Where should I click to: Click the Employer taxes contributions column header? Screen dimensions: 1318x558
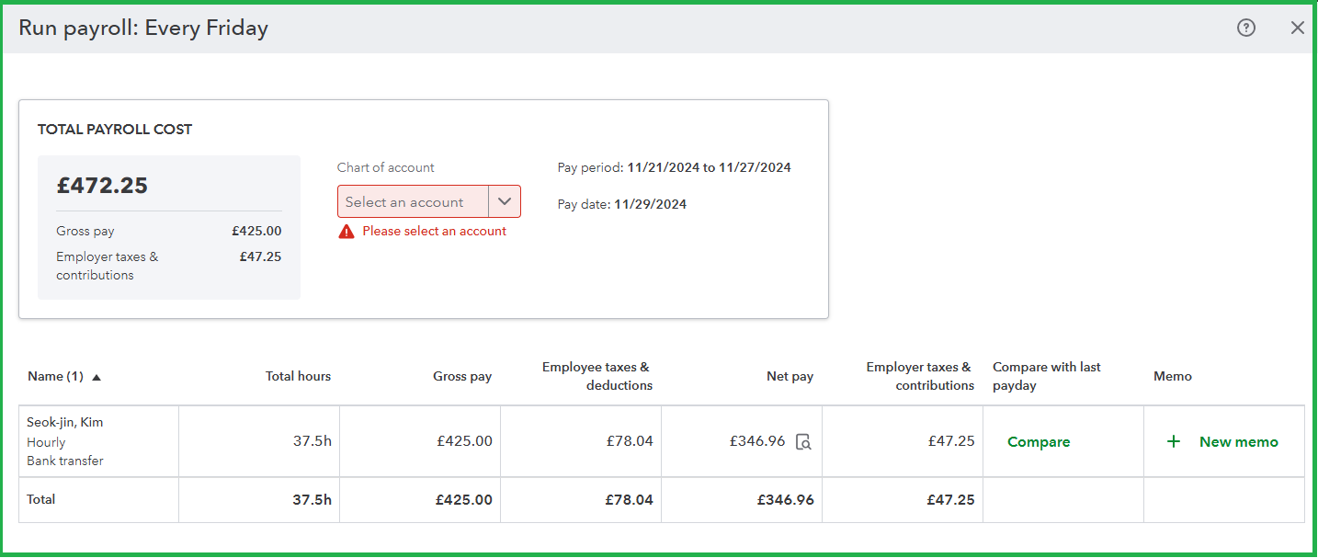(918, 375)
